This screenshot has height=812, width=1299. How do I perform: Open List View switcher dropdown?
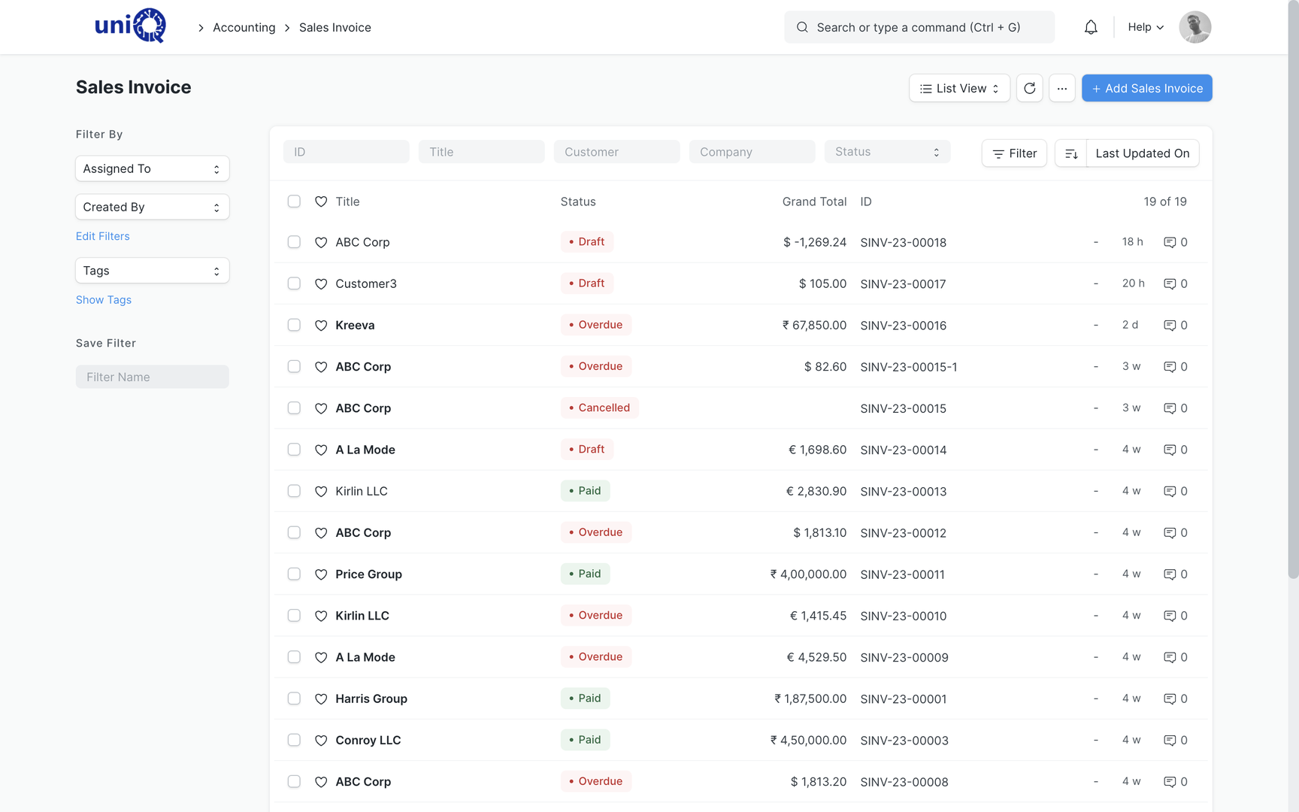pyautogui.click(x=959, y=88)
